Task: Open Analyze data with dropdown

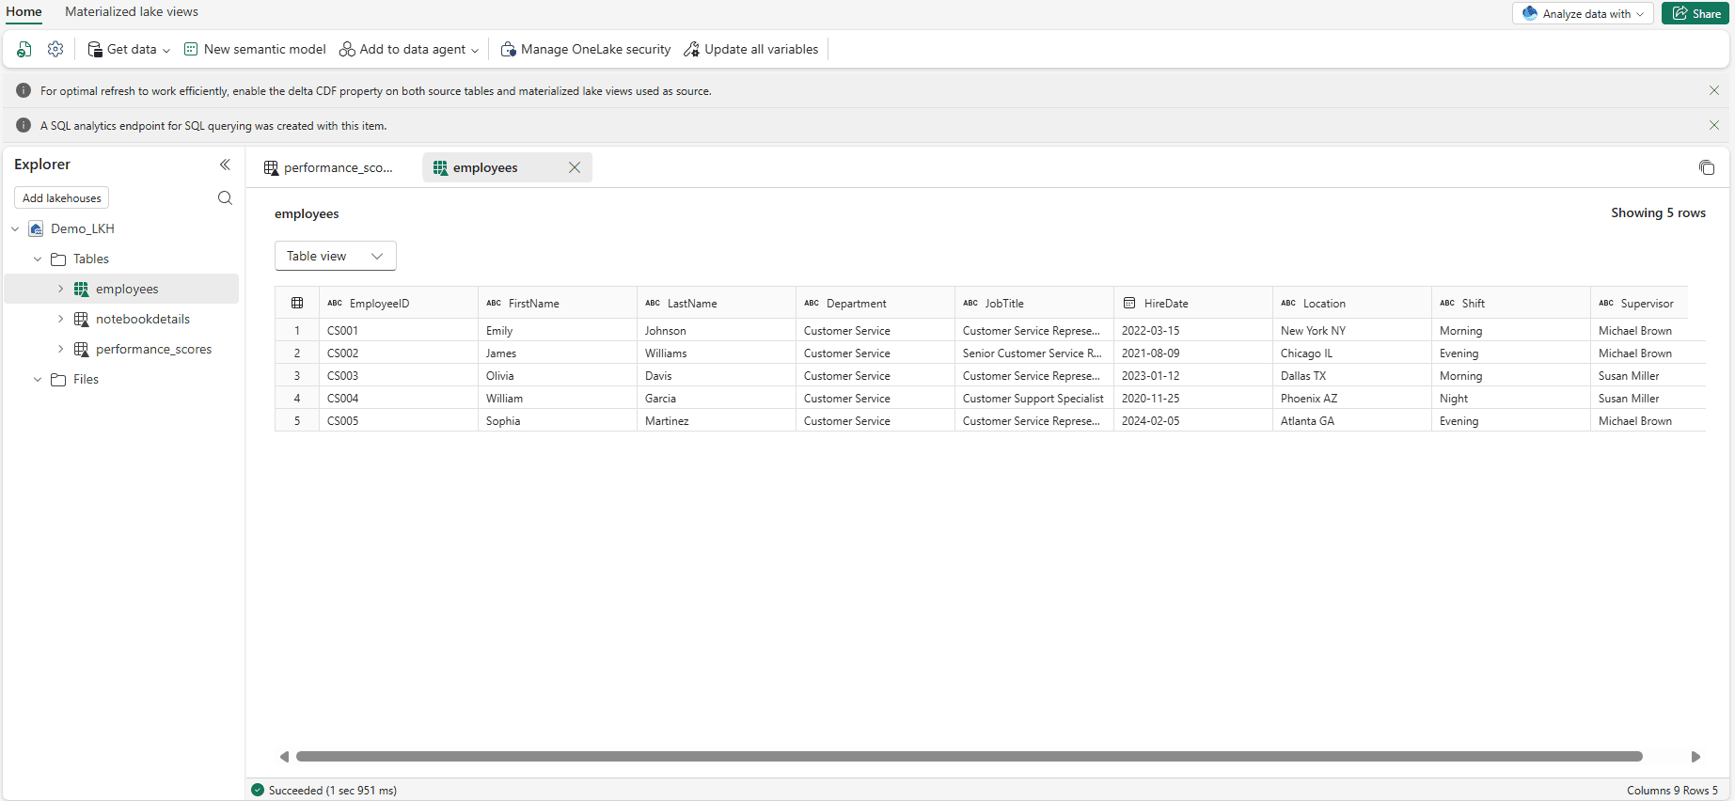Action: click(1583, 13)
